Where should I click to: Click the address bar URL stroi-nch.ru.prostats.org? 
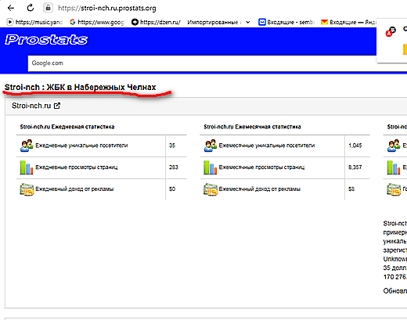(x=107, y=9)
